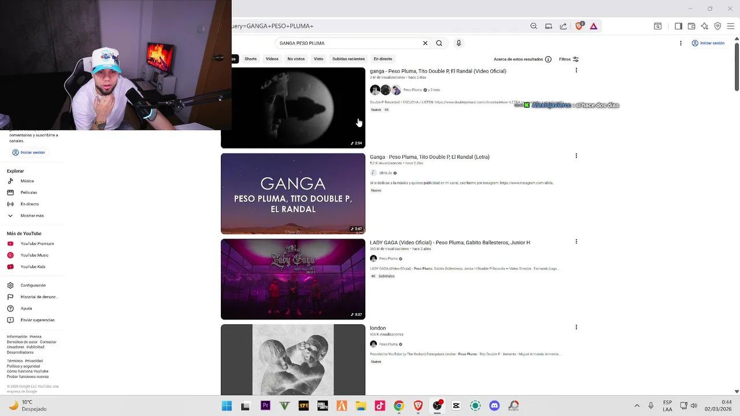
Task: Click the Cómo funciona YouTube footer link
Action: point(28,372)
